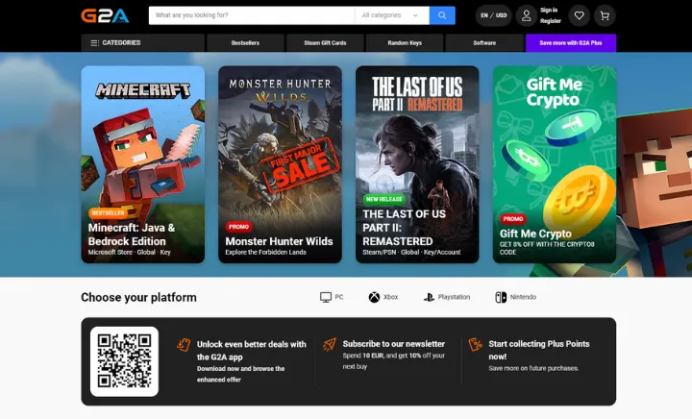This screenshot has height=419, width=692.
Task: Select the Xbox logo platform icon
Action: click(x=374, y=297)
